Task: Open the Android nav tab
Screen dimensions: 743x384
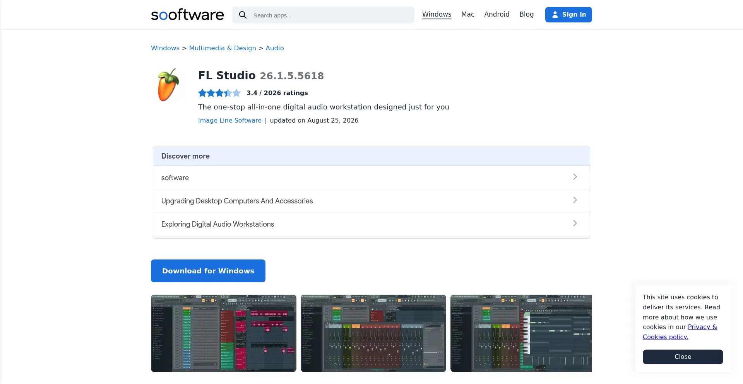Action: pyautogui.click(x=496, y=14)
